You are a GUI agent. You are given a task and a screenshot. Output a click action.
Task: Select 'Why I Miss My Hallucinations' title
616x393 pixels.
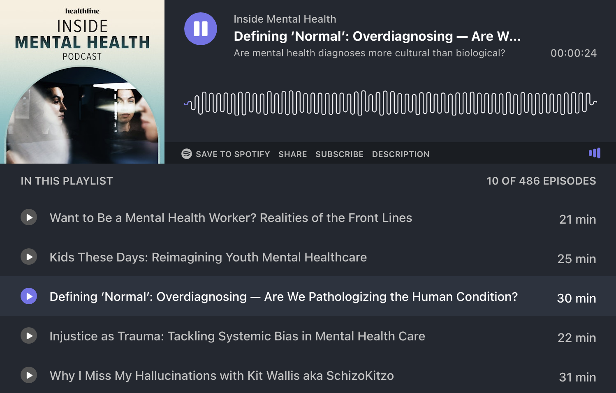222,376
